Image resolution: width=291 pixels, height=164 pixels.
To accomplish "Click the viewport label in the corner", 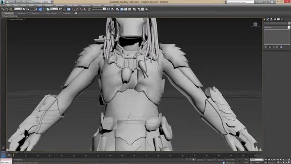I will click(16, 19).
